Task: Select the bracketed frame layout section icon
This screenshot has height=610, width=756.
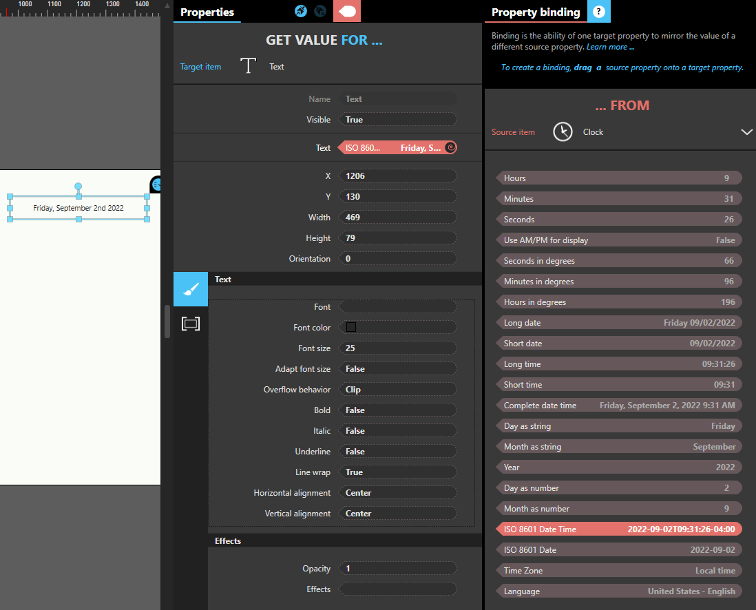Action: tap(191, 324)
